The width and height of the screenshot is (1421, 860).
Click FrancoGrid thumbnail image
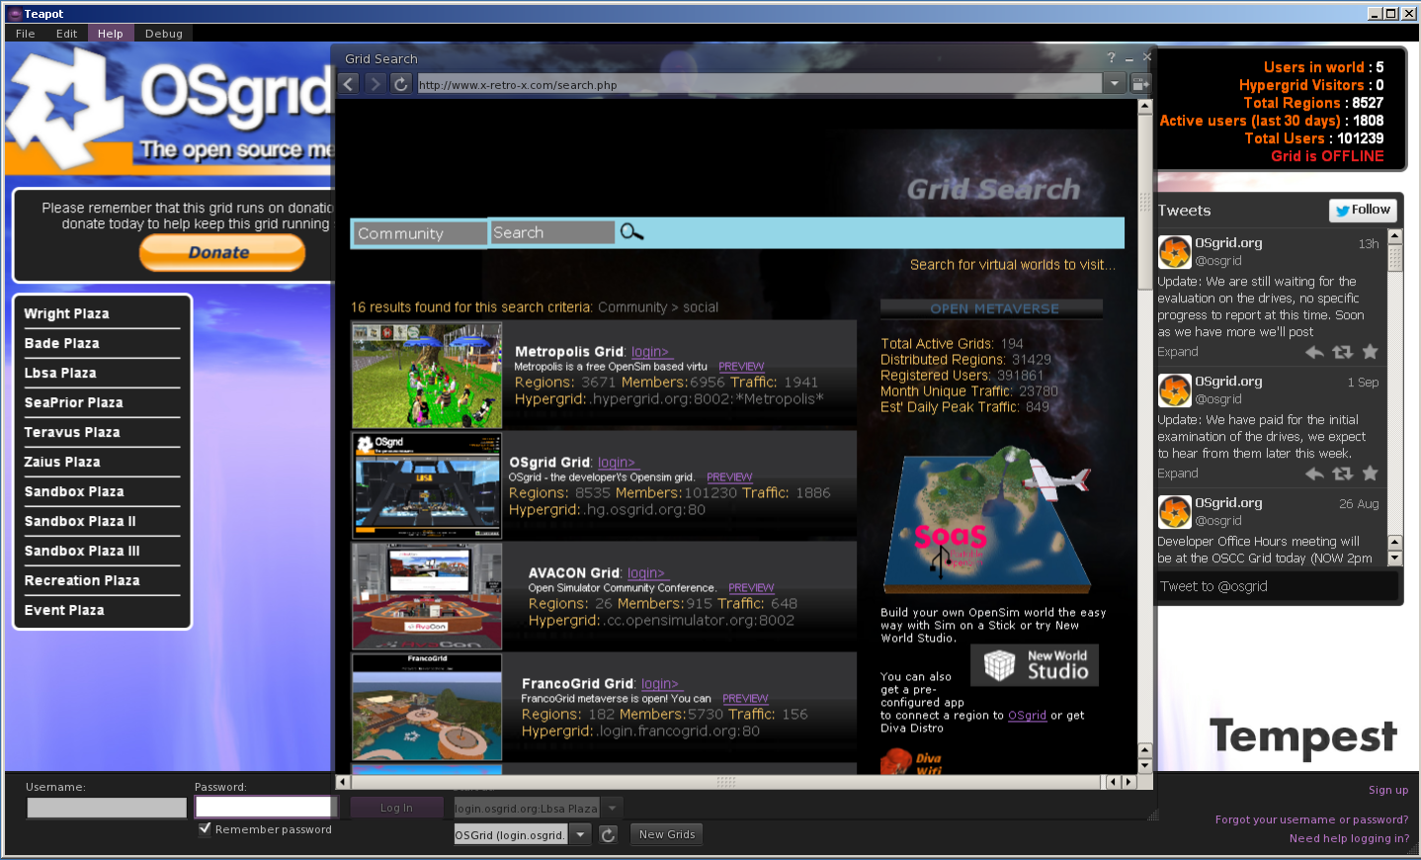[427, 707]
